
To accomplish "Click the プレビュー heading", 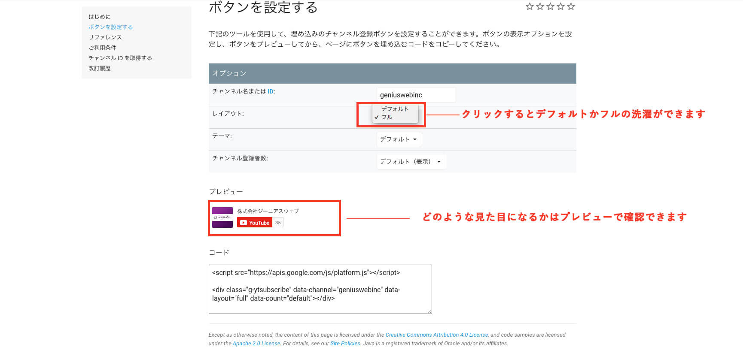I will pyautogui.click(x=226, y=192).
